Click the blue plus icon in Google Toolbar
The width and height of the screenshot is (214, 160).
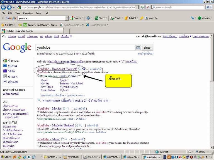click(x=88, y=18)
